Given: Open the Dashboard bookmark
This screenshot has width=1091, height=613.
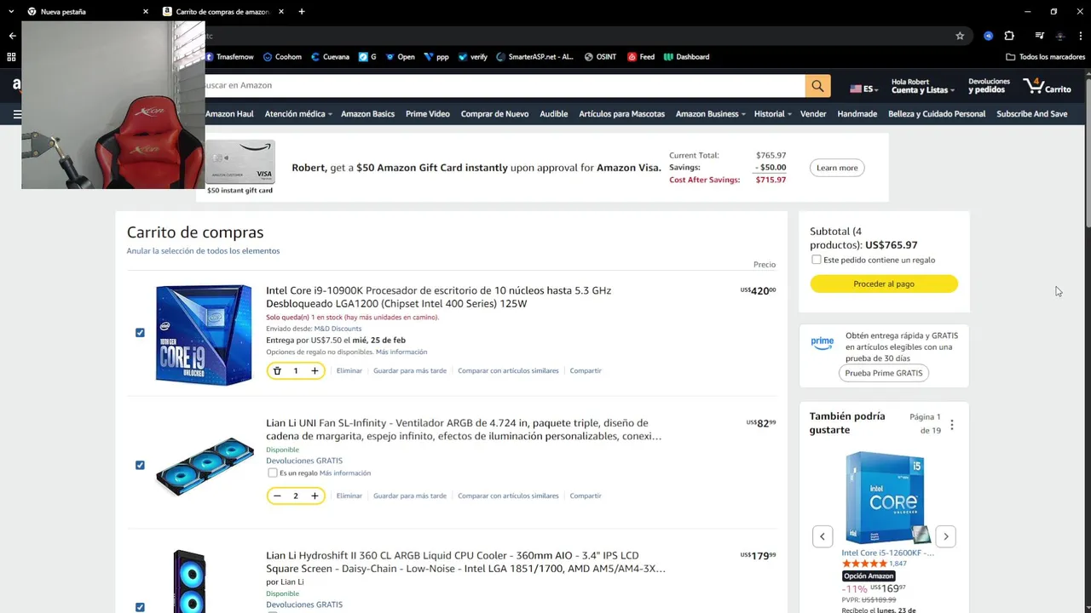Looking at the screenshot, I should [686, 57].
